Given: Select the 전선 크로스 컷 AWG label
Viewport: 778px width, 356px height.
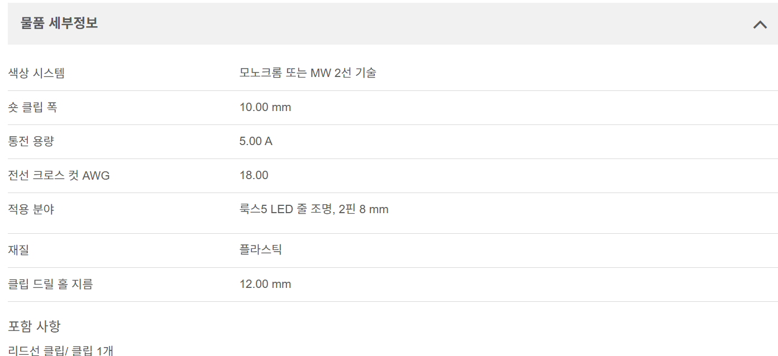Looking at the screenshot, I should [x=59, y=176].
